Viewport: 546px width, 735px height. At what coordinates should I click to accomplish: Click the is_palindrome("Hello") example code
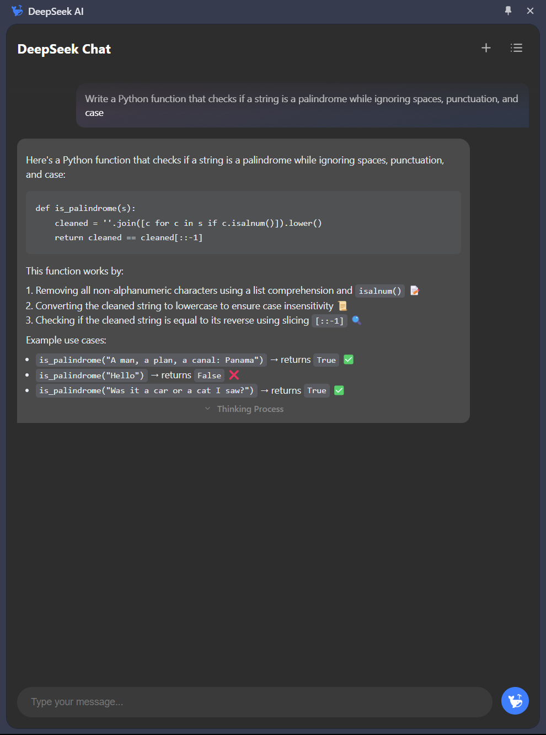point(92,376)
